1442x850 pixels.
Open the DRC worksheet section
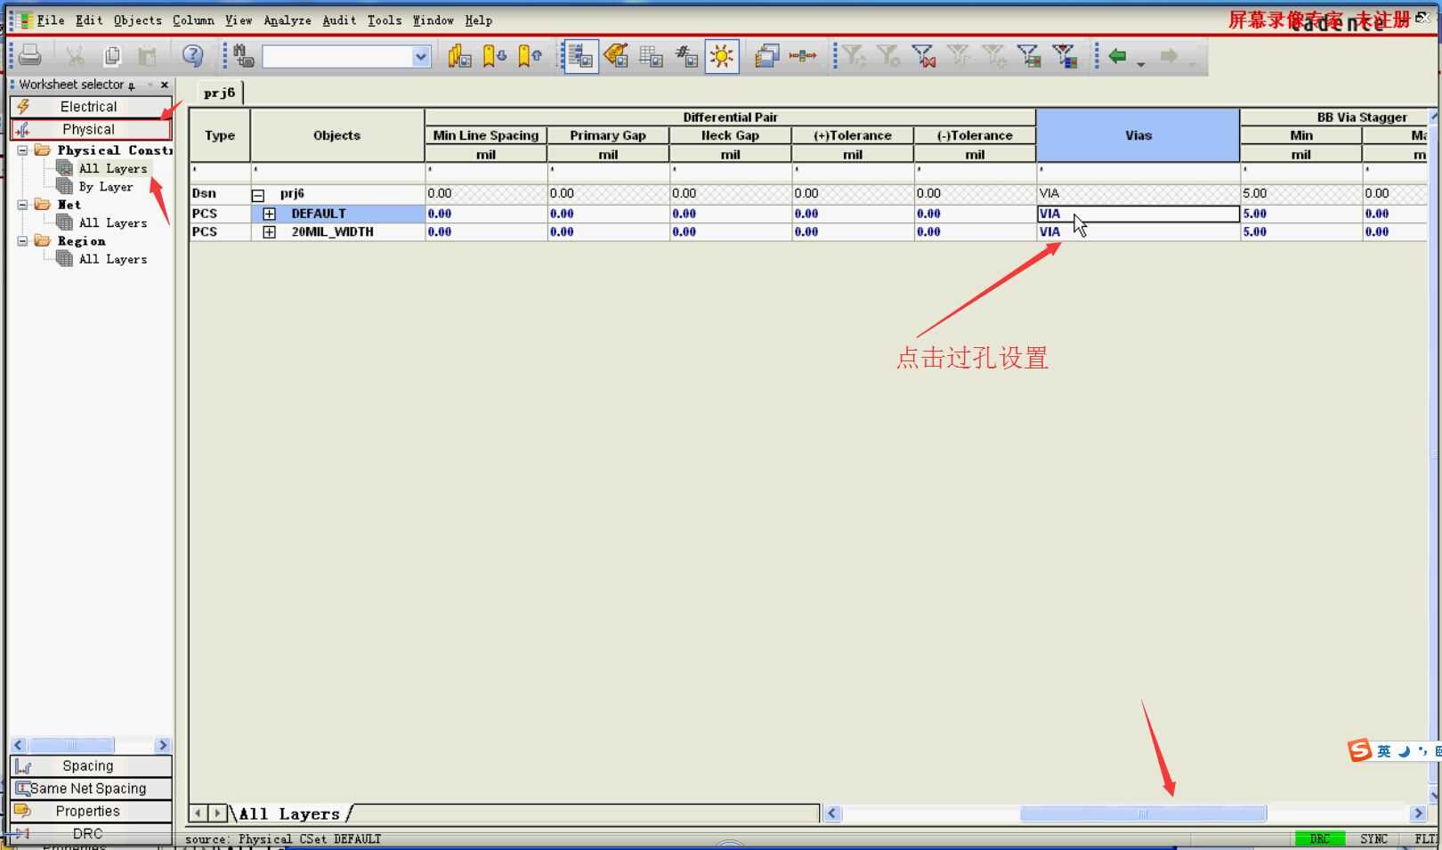pyautogui.click(x=89, y=834)
